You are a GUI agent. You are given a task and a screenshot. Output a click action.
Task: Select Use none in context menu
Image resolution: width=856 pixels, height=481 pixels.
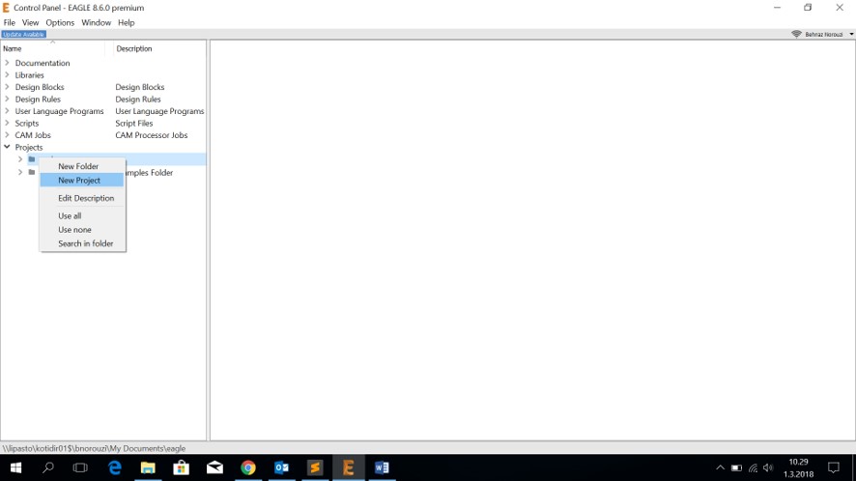82,229
